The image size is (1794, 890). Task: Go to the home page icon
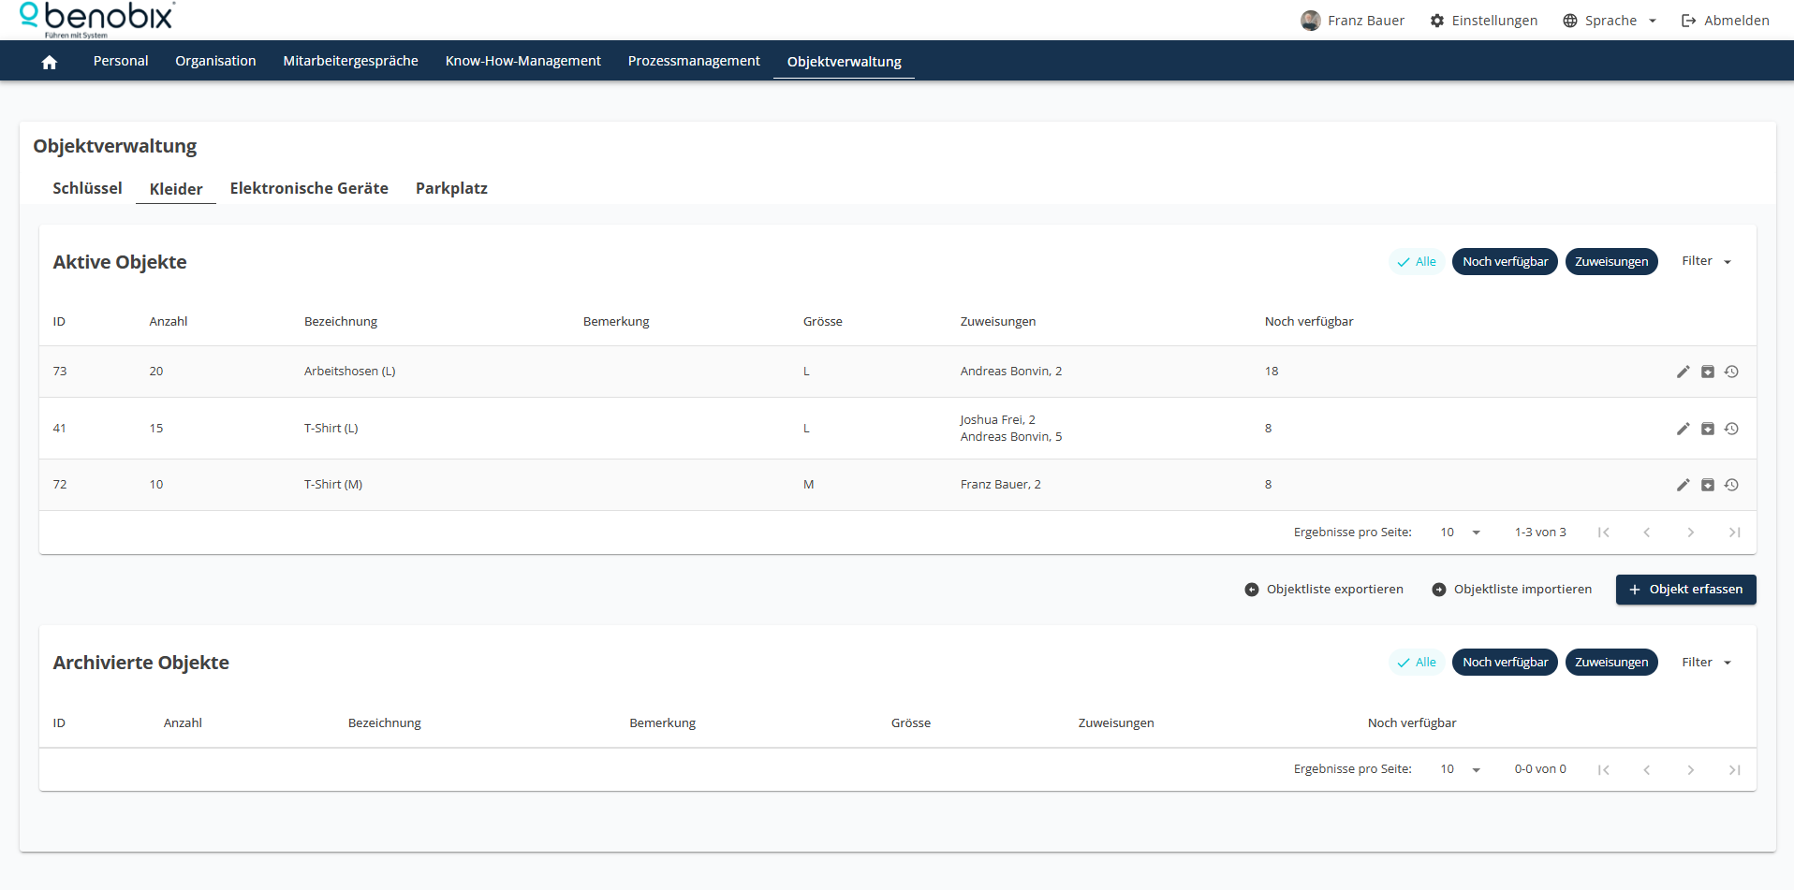pos(50,62)
